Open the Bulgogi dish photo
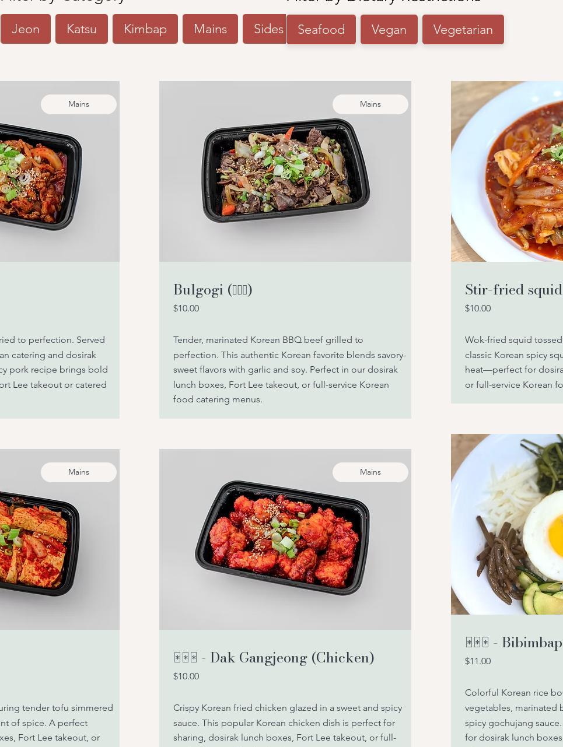Image resolution: width=563 pixels, height=747 pixels. [x=285, y=171]
